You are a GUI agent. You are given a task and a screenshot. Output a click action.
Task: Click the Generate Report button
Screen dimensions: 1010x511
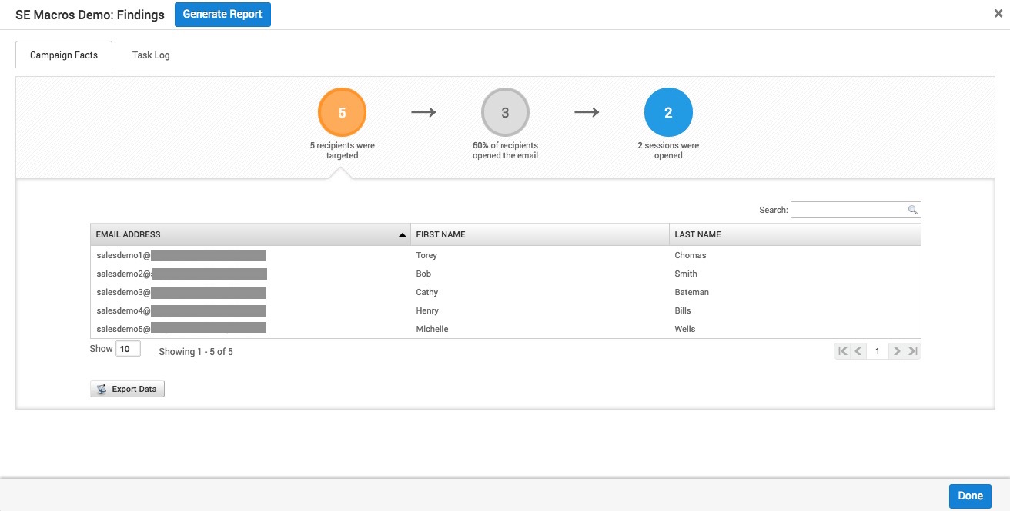[222, 15]
